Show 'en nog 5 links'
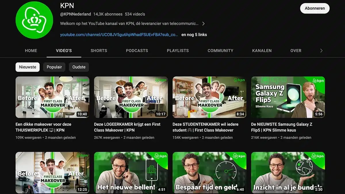Image resolution: width=345 pixels, height=194 pixels. pos(194,35)
